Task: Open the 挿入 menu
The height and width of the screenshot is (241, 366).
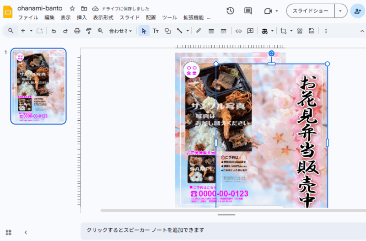Action: (81, 17)
